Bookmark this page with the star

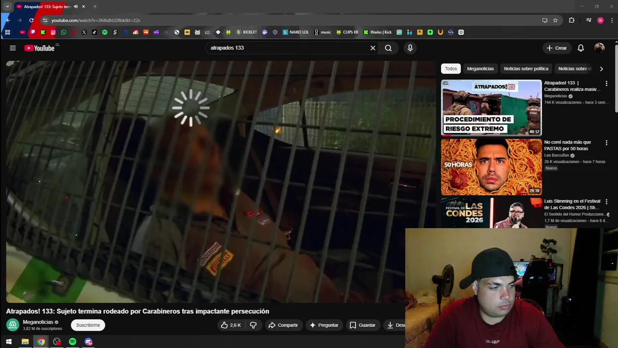coord(555,20)
